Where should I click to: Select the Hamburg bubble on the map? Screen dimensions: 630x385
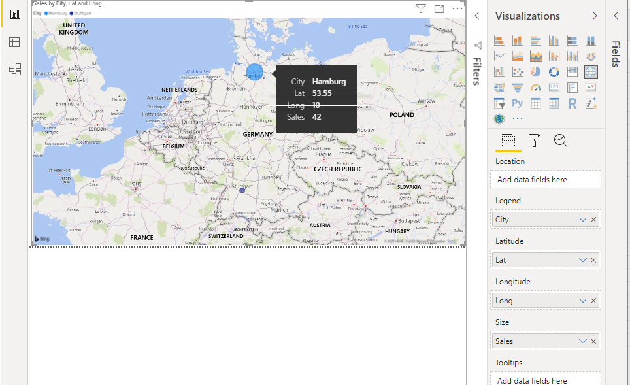pyautogui.click(x=254, y=72)
